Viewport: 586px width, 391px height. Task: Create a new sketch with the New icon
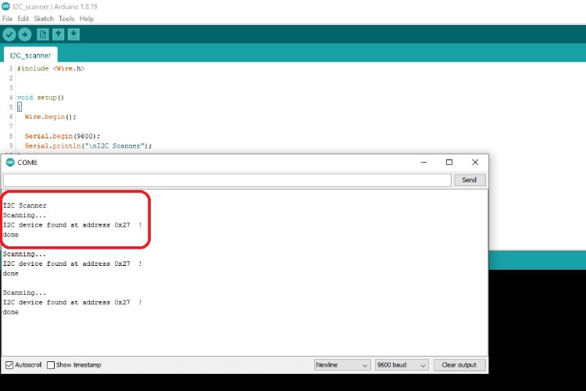pos(43,34)
